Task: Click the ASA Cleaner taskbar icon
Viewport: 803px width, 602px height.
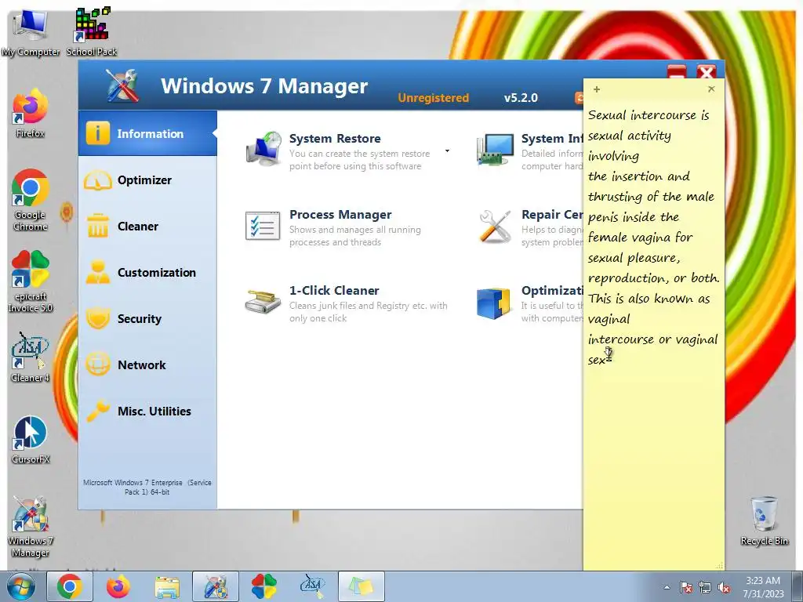Action: tap(312, 586)
